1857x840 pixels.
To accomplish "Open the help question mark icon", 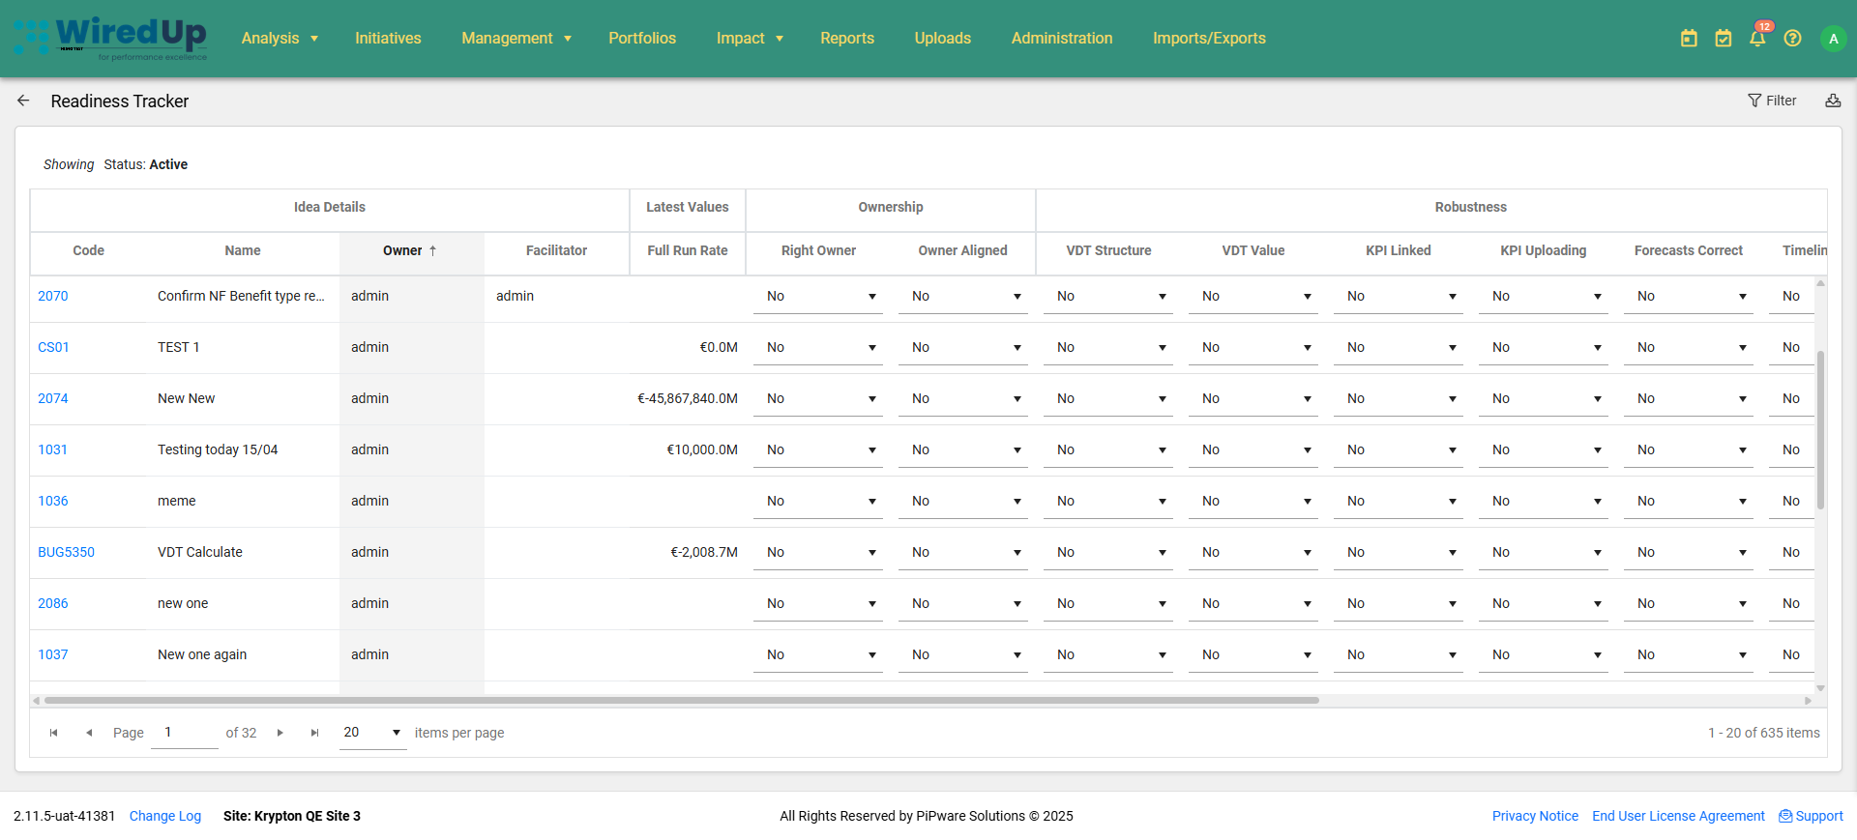I will click(x=1792, y=39).
